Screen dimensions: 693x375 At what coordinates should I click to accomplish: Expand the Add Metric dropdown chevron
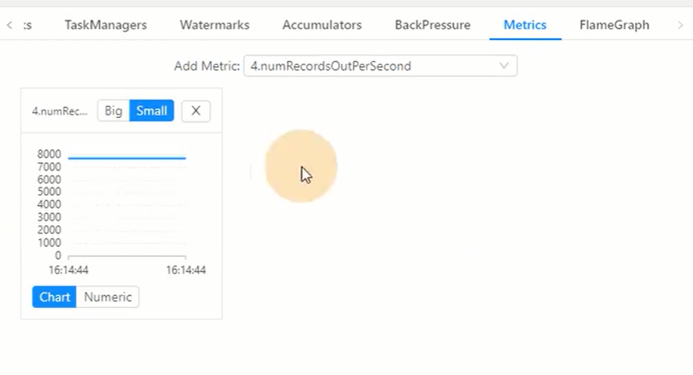504,66
